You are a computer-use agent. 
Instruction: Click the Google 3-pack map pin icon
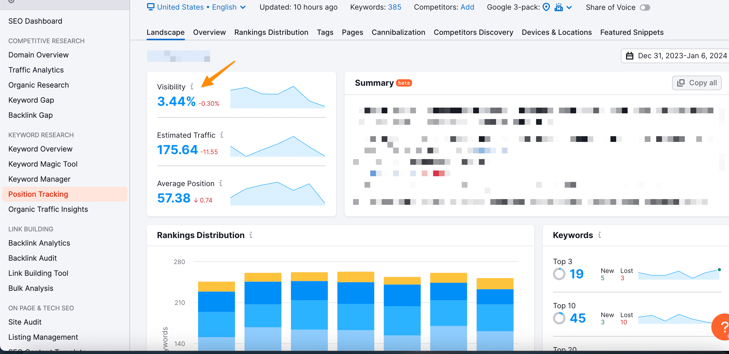tap(546, 7)
